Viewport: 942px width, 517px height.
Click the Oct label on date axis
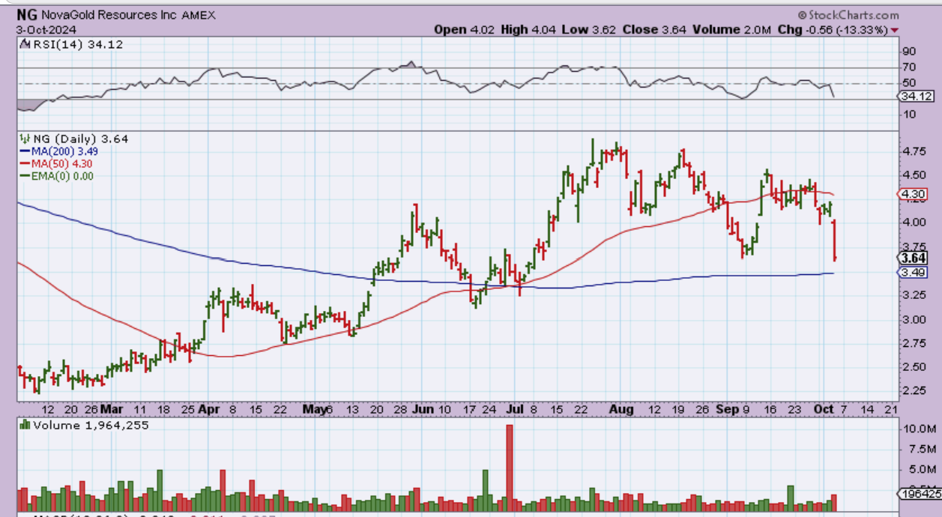point(824,410)
